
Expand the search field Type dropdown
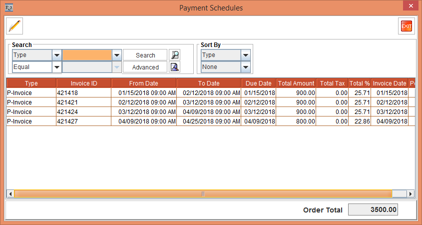(56, 55)
